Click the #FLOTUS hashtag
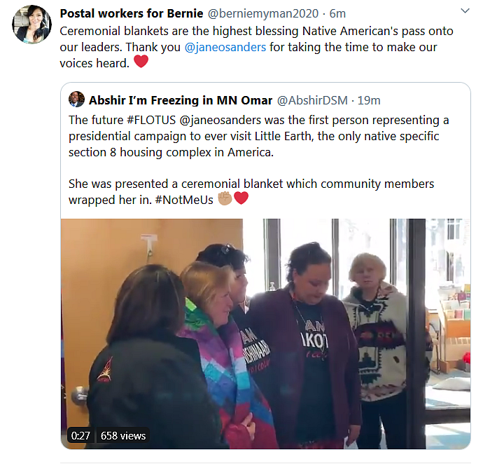The width and height of the screenshot is (483, 471). [x=151, y=120]
